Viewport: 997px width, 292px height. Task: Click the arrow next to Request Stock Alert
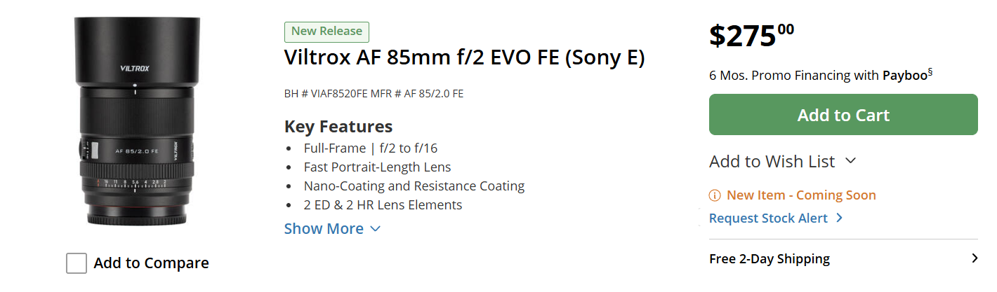840,218
